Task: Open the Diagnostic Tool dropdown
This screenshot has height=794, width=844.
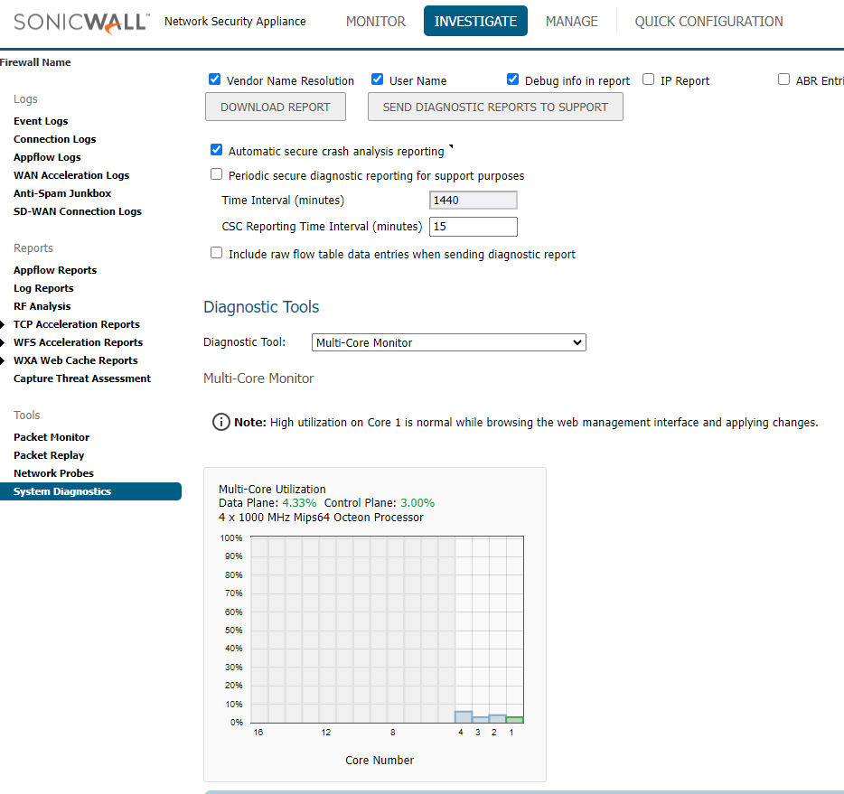Action: point(449,342)
